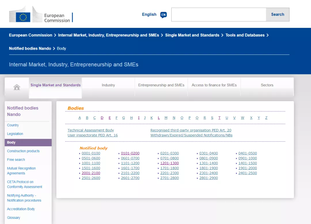Open notified body range 2701-2800

click(169, 178)
